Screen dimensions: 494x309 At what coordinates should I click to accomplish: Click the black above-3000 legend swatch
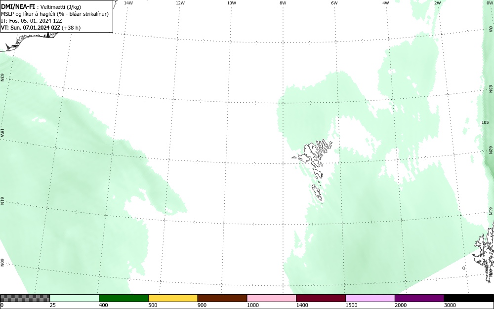click(469, 298)
